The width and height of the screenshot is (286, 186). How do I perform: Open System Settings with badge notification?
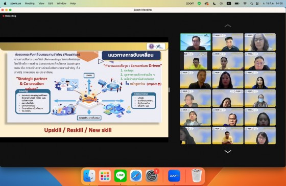click(x=152, y=176)
